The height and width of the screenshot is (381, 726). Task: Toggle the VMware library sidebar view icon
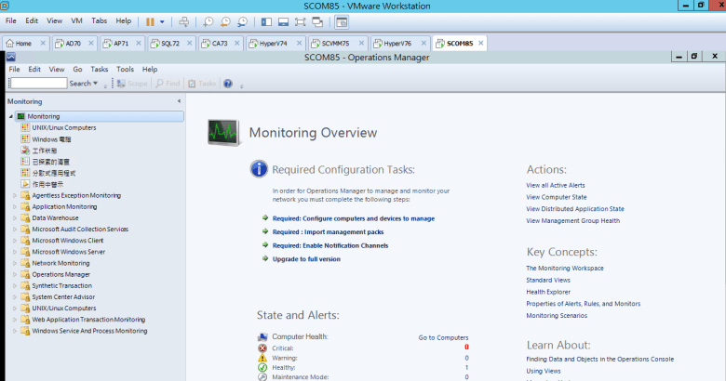[267, 20]
